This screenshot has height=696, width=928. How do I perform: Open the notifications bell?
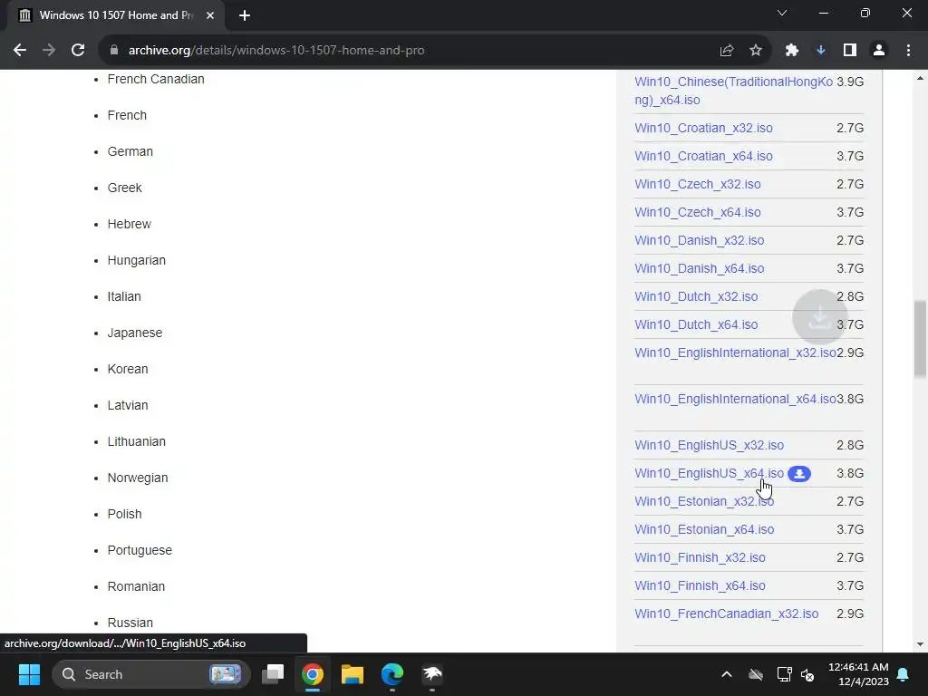pyautogui.click(x=904, y=674)
